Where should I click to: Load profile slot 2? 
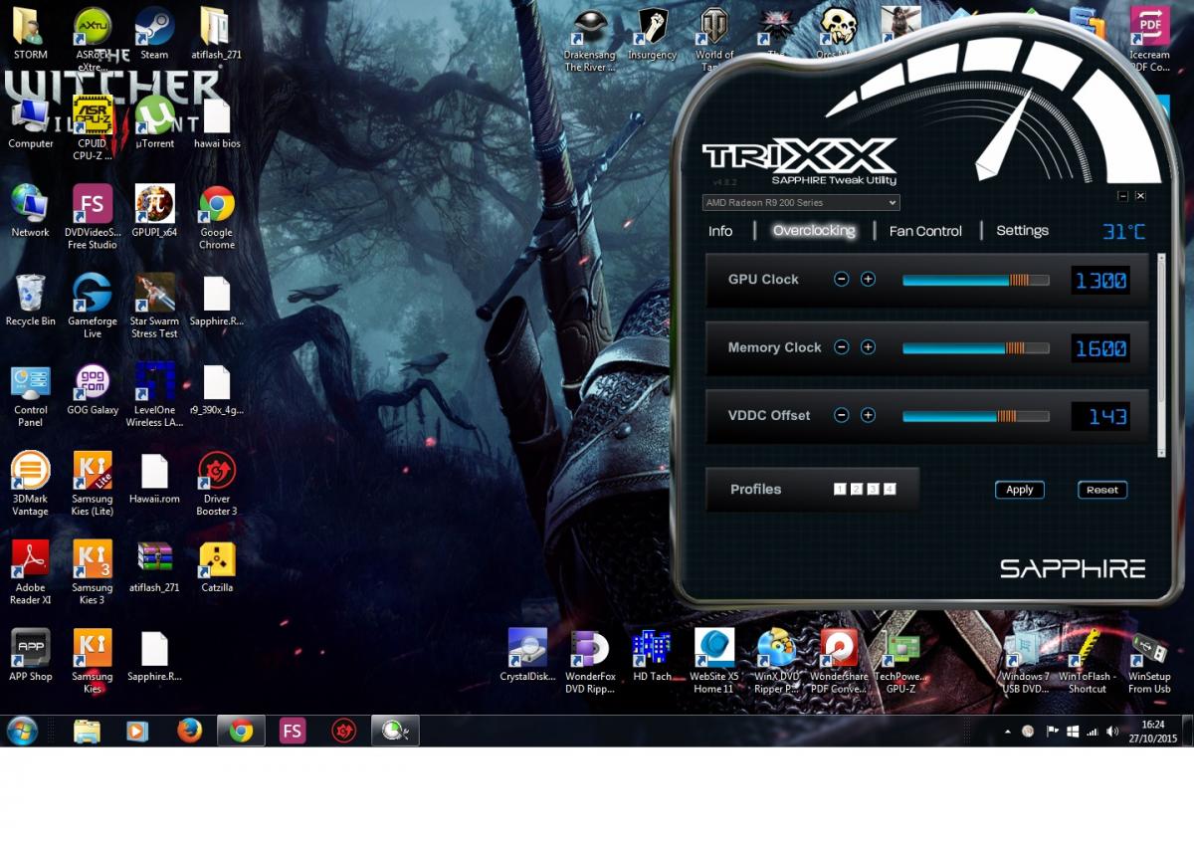[856, 489]
